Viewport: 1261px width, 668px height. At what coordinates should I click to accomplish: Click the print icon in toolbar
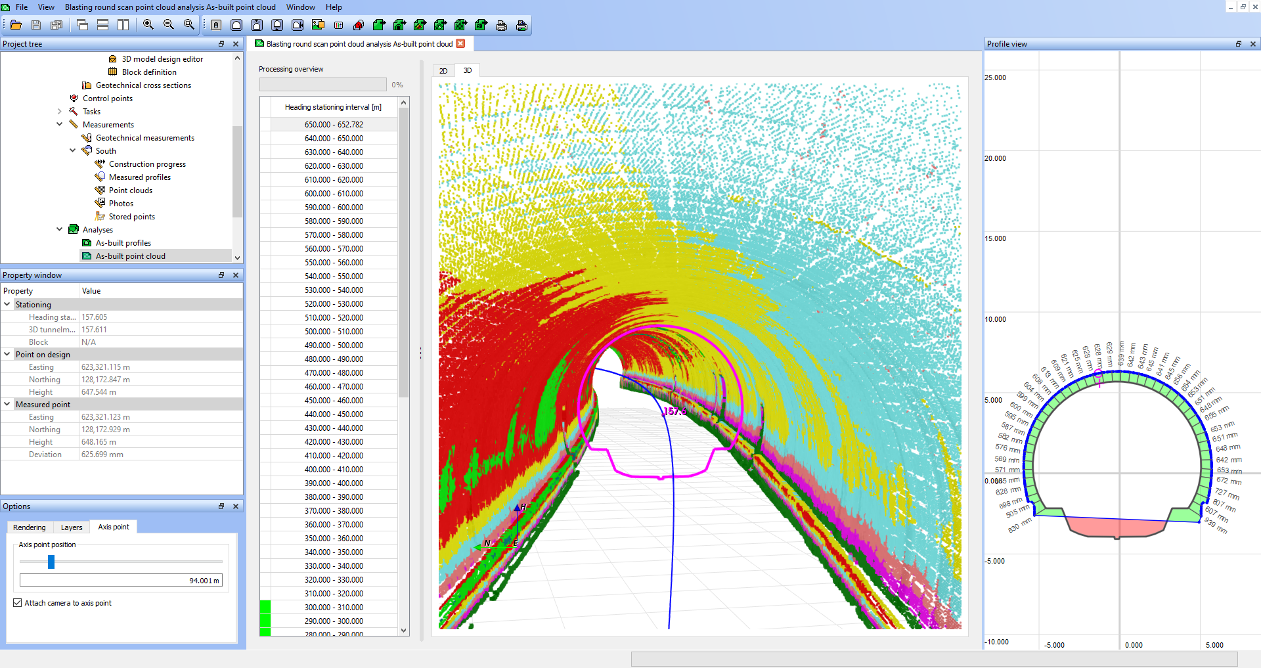coord(501,25)
